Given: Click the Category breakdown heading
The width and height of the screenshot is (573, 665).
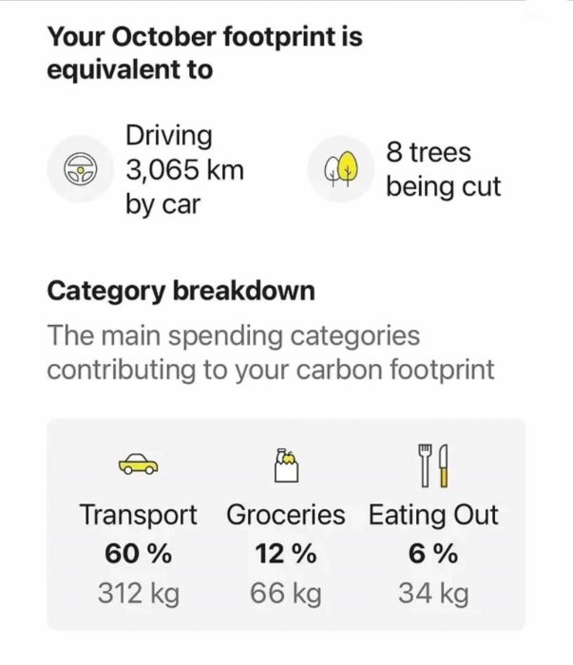Looking at the screenshot, I should tap(181, 291).
